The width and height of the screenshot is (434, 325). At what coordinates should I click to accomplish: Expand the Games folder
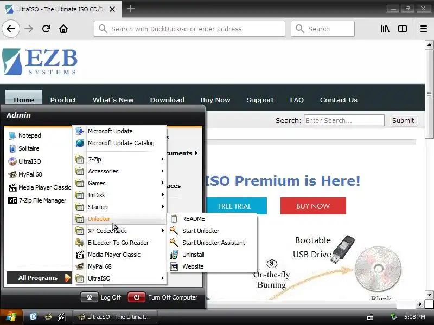[x=119, y=183]
